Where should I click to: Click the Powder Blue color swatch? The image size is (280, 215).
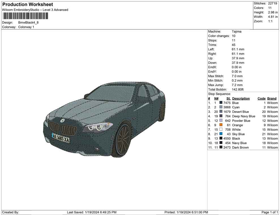[x=221, y=120]
